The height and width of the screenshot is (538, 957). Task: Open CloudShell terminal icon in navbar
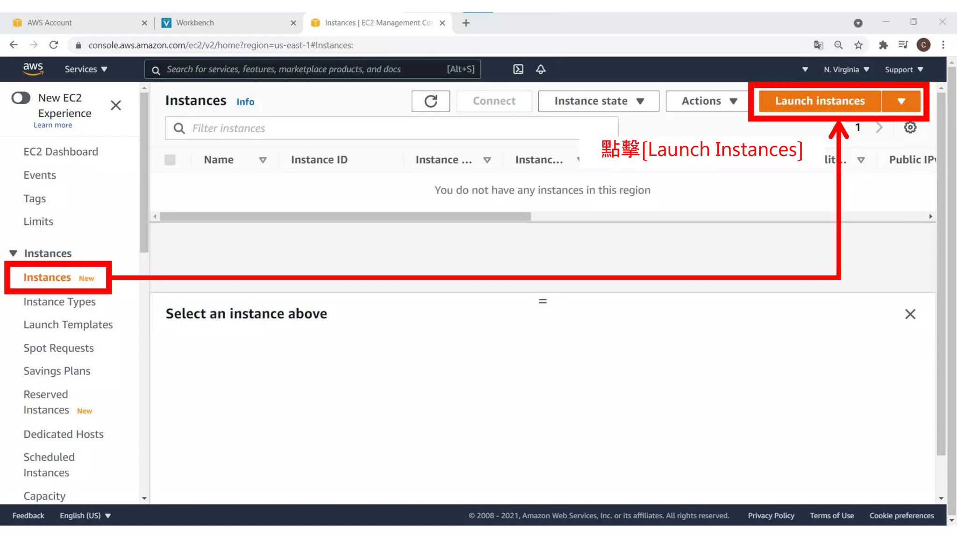point(518,69)
